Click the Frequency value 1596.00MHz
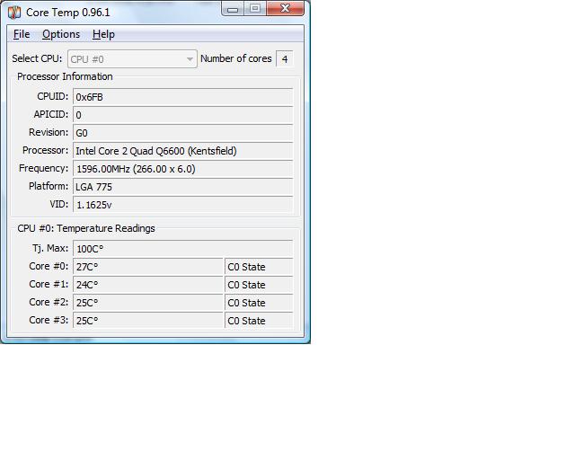Image resolution: width=575 pixels, height=460 pixels. coord(183,169)
